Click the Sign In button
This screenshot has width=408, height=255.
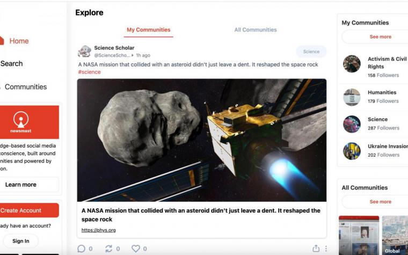21,241
